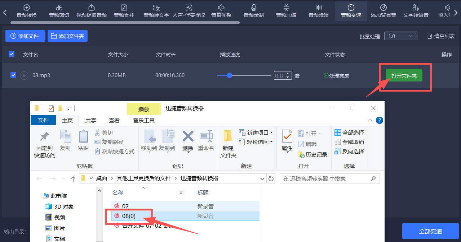Open the 音乐工具 tab
The width and height of the screenshot is (461, 242).
point(144,120)
